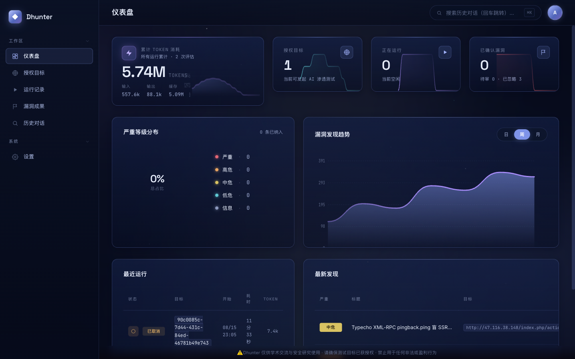Screen dimensions: 575x359
Task: Click the gray 信息 legend dot
Action: click(x=217, y=208)
